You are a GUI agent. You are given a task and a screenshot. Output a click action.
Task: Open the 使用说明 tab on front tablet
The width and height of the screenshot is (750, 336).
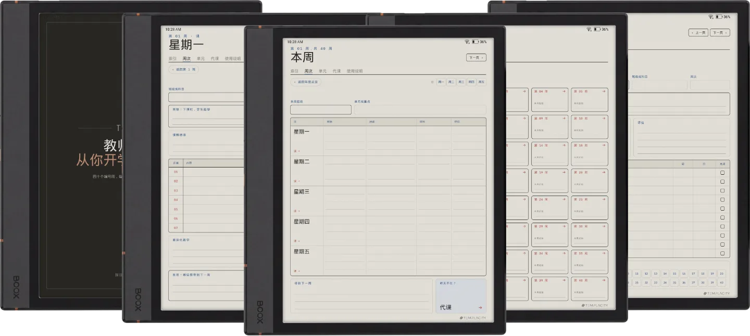pos(355,71)
